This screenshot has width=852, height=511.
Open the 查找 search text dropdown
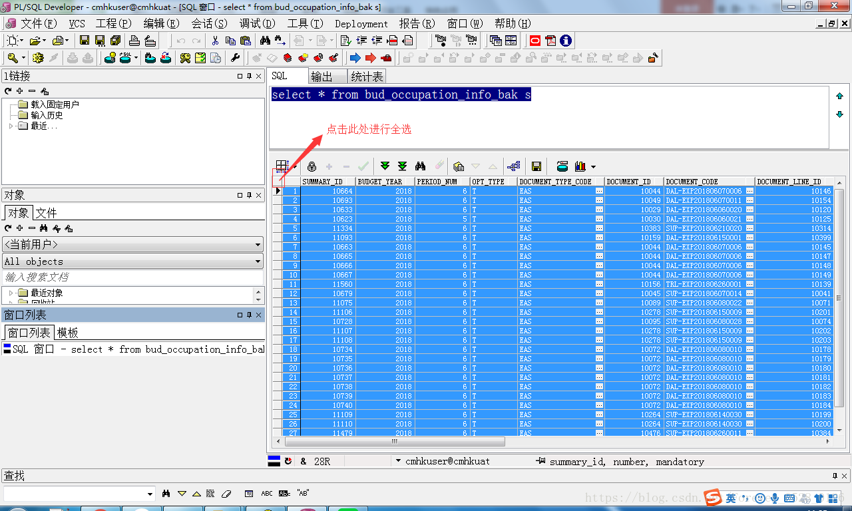coord(150,494)
